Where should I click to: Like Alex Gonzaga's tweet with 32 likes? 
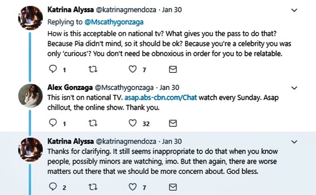(x=132, y=123)
